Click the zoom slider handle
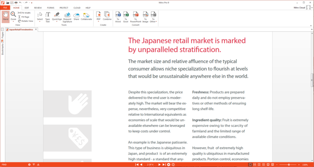 click(x=288, y=165)
